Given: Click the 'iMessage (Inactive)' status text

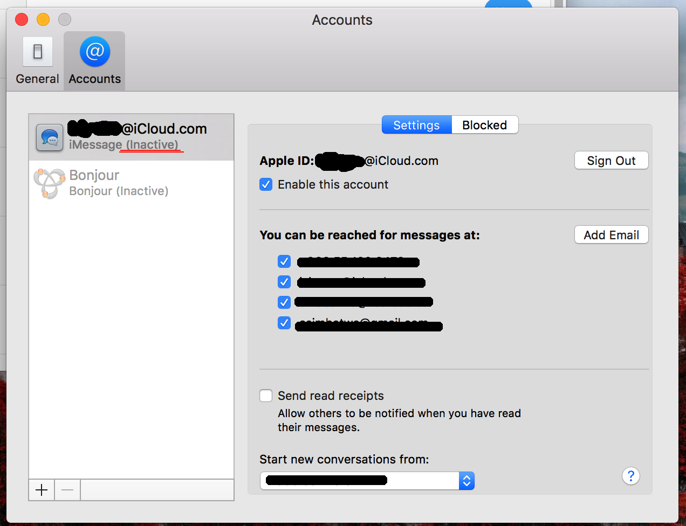Looking at the screenshot, I should click(x=124, y=145).
